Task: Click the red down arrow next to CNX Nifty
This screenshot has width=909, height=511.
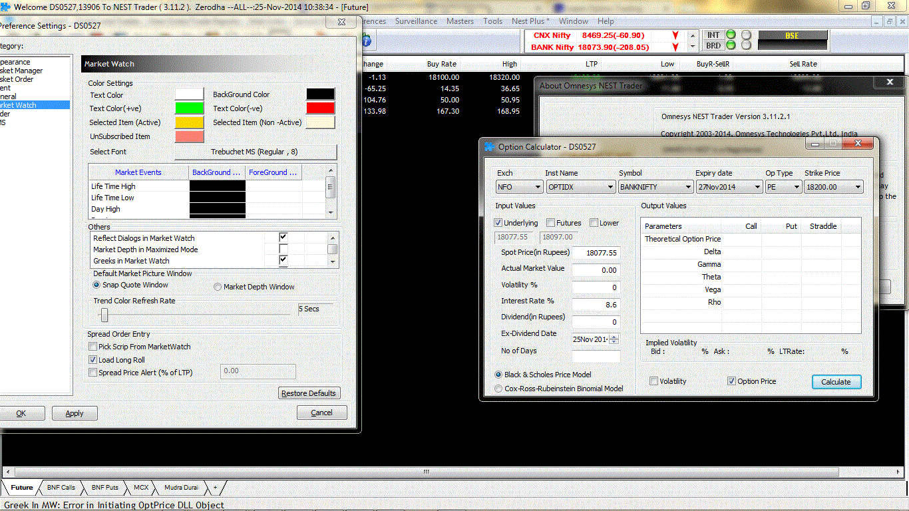Action: [675, 35]
